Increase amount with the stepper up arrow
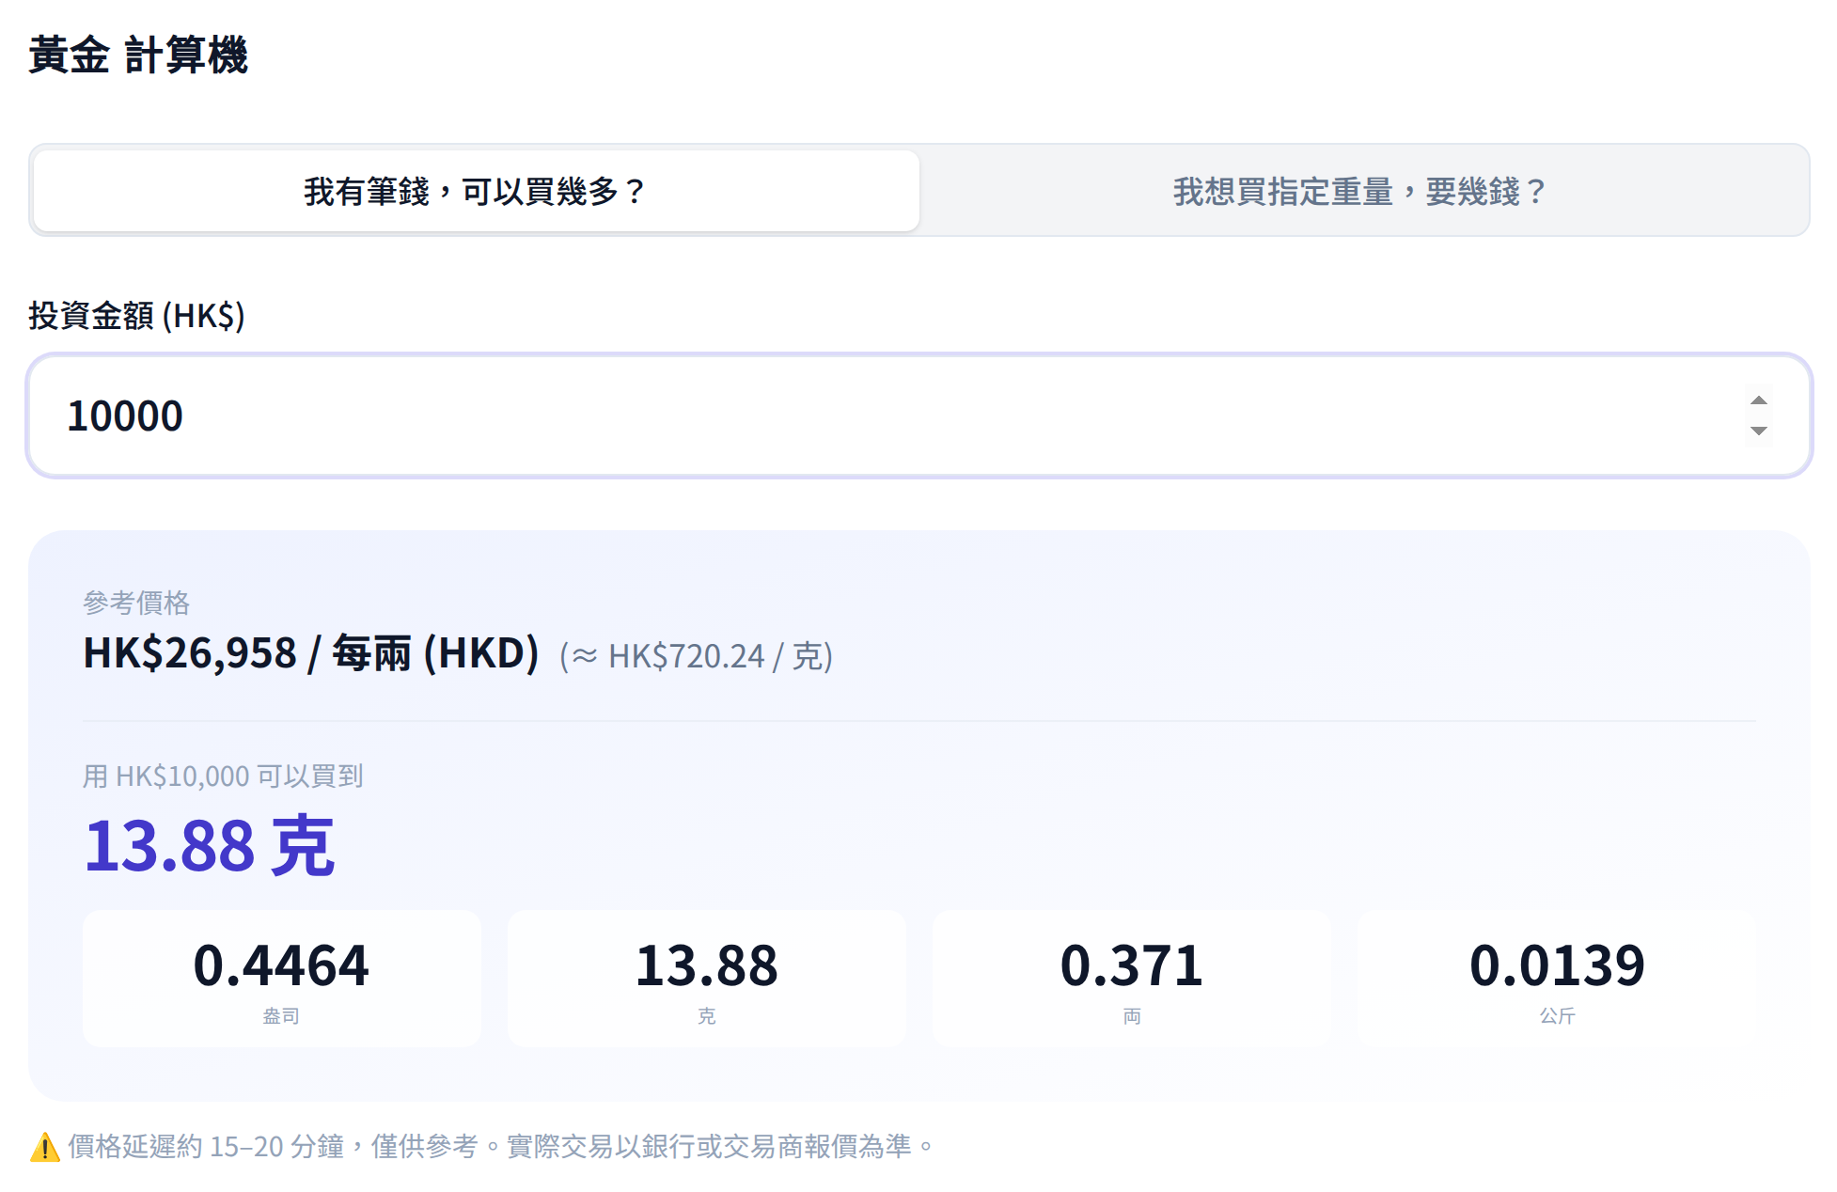Image resolution: width=1837 pixels, height=1192 pixels. (1758, 401)
